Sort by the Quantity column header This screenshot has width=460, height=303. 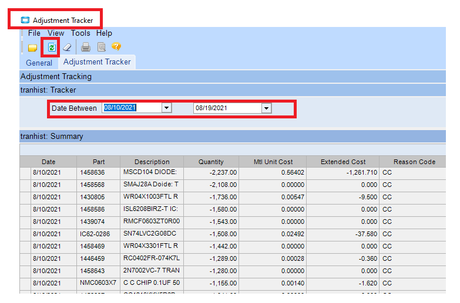coord(211,162)
